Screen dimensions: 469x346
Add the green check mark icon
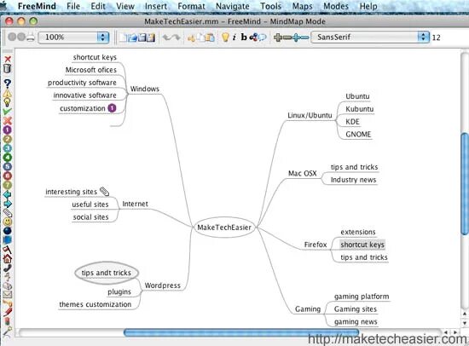(8, 112)
